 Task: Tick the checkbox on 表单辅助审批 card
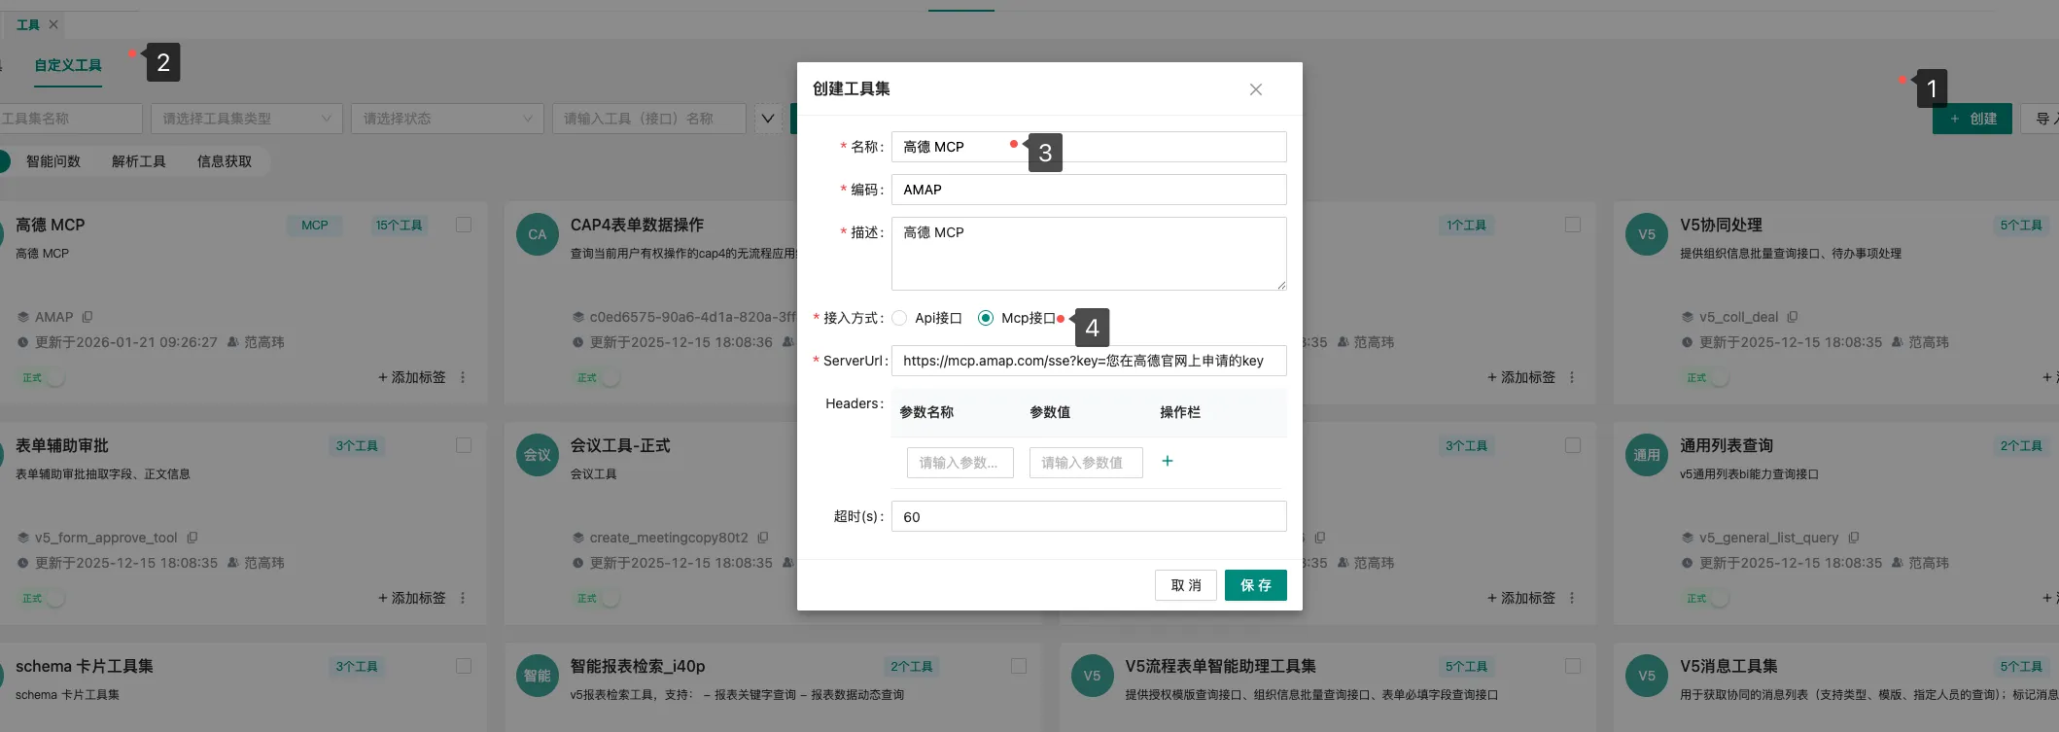click(464, 445)
